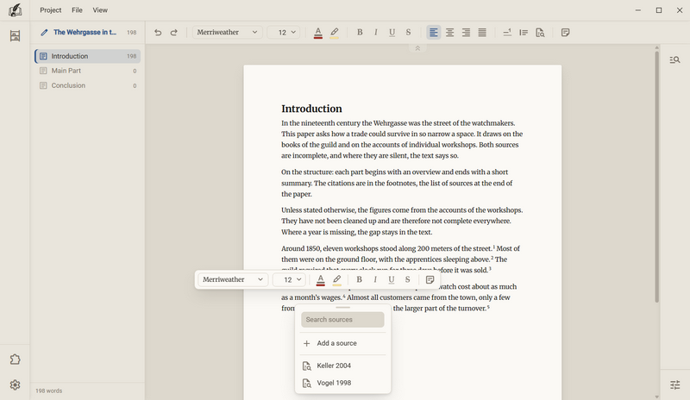
Task: Insert a block quote from the top toolbar
Action: 524,33
